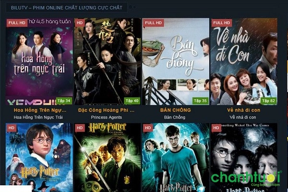Open the Hoa Hồng Trên Ngực Trái poster
Image resolution: width=288 pixels, height=192 pixels.
tap(39, 61)
